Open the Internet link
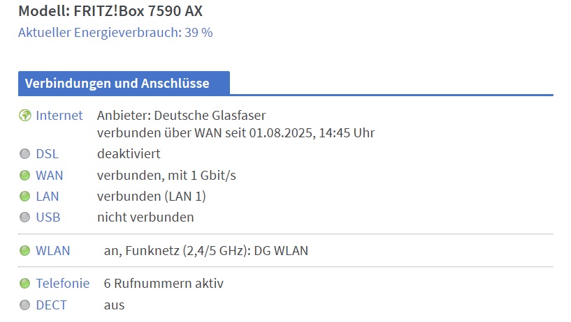Screen dimensions: 571x322 (x=59, y=116)
